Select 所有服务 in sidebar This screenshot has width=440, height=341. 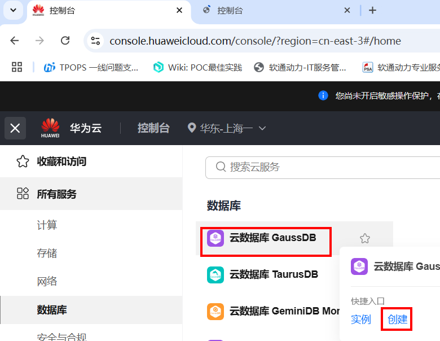coord(91,194)
